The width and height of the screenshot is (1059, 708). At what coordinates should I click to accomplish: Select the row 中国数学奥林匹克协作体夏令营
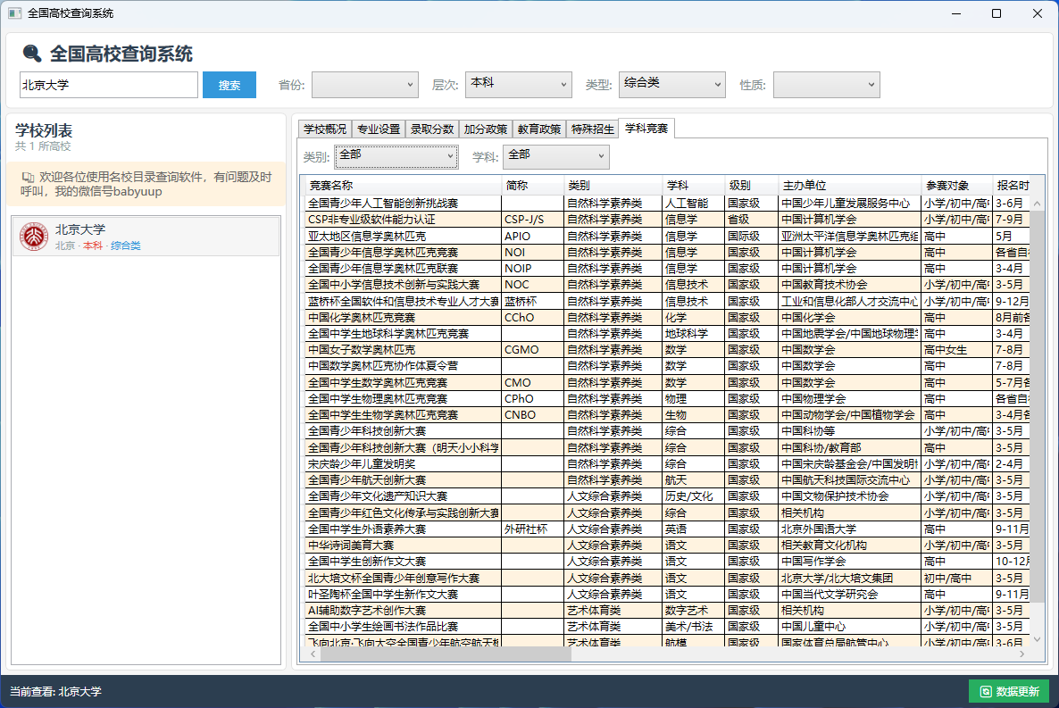point(667,365)
